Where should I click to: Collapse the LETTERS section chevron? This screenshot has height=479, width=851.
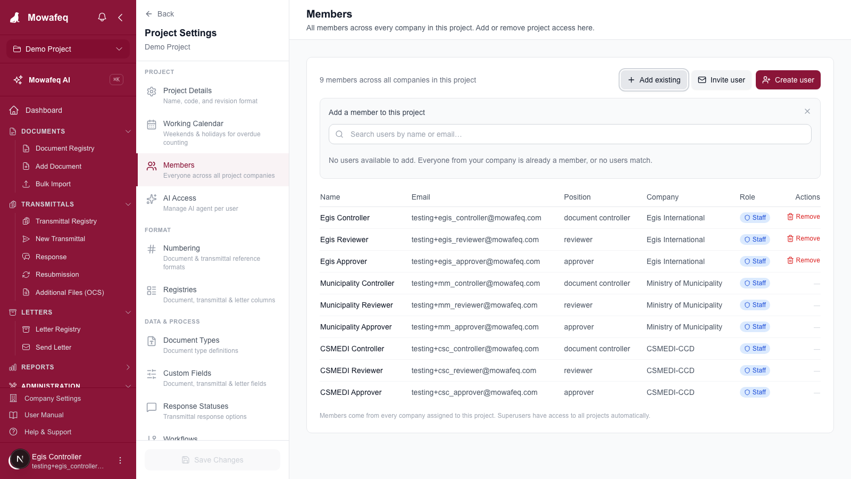click(x=128, y=312)
